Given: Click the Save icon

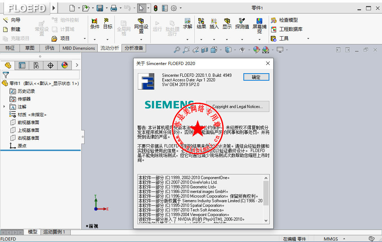Looking at the screenshot, I should point(99,8).
